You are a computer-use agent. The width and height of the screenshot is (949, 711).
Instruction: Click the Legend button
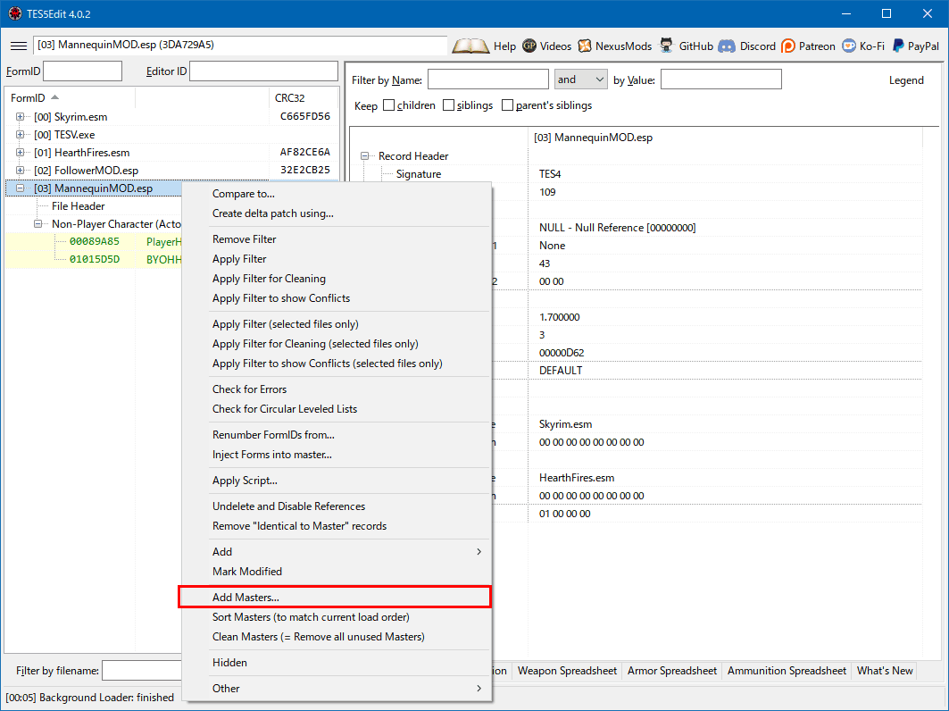(906, 79)
